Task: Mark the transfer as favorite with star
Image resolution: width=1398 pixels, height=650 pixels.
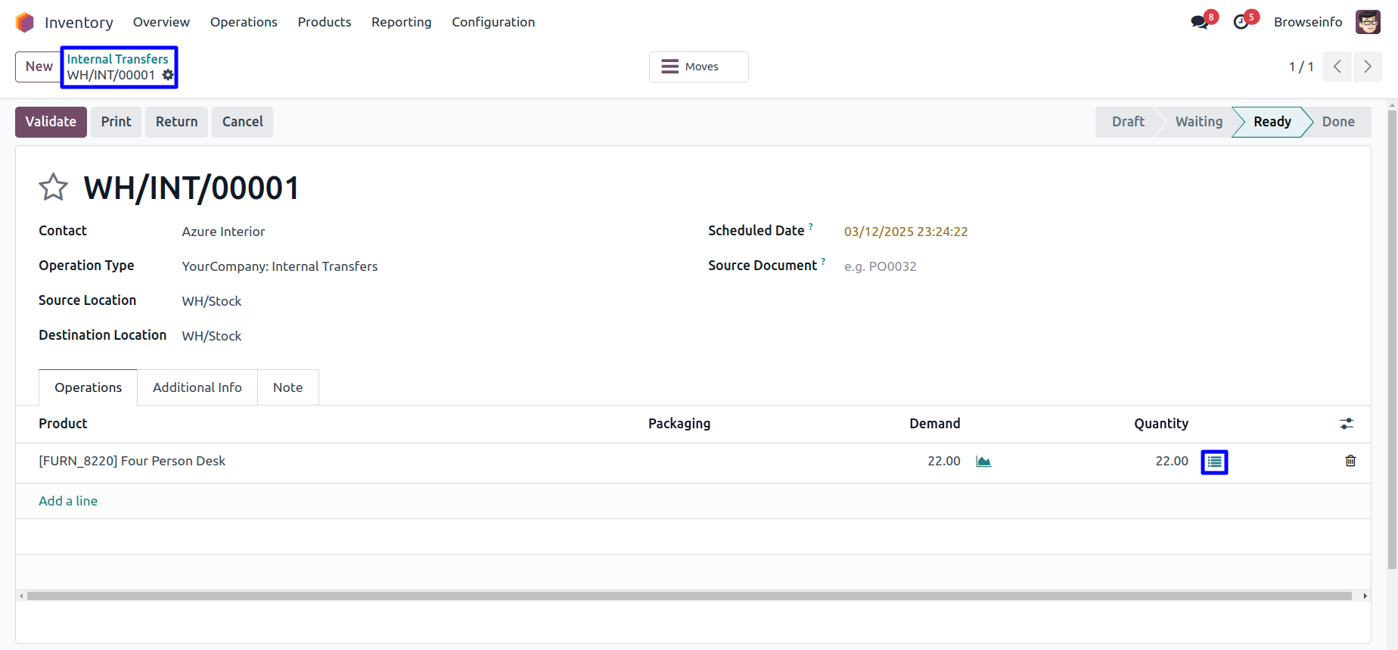Action: pos(54,188)
